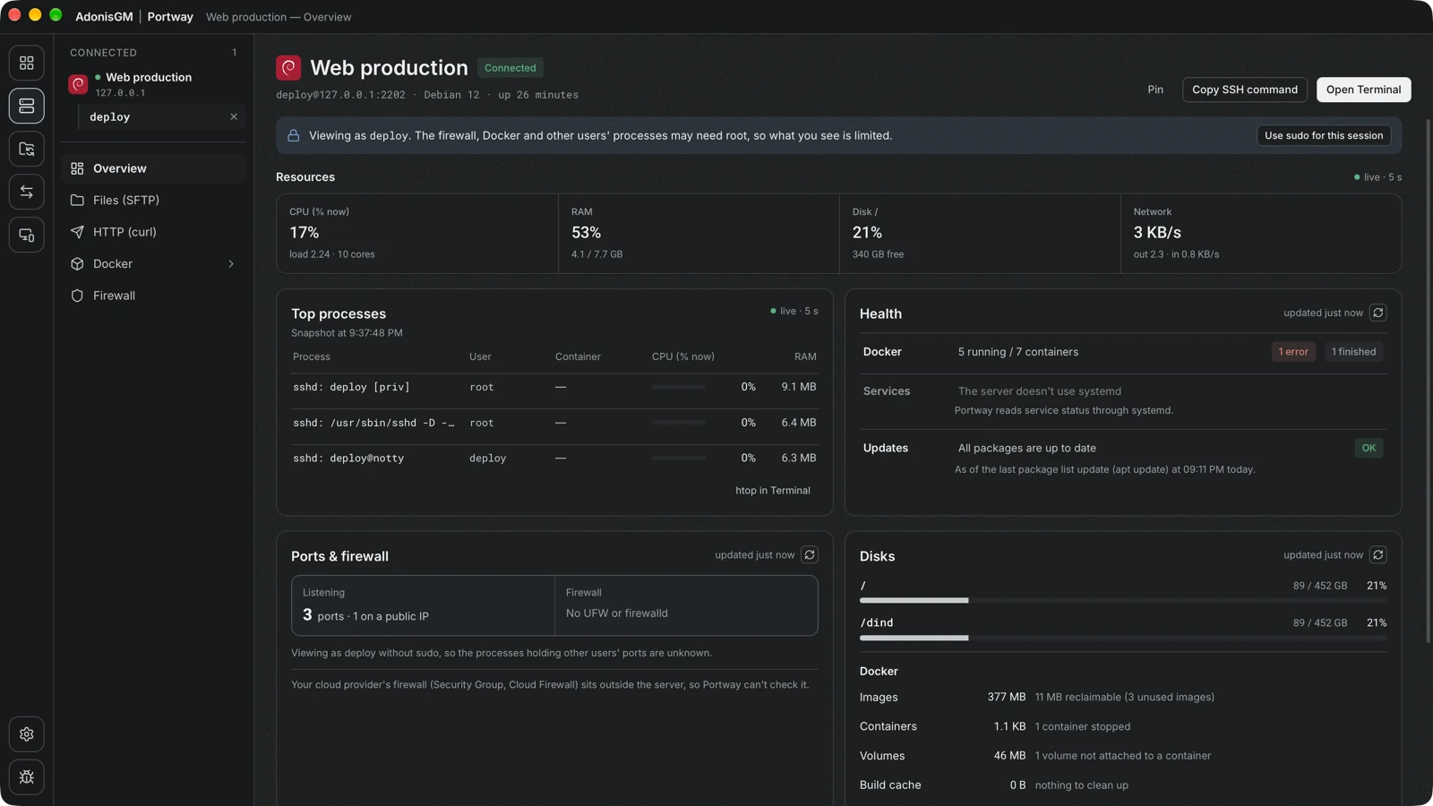
Task: Open HTTP (curl) section
Action: 154,232
